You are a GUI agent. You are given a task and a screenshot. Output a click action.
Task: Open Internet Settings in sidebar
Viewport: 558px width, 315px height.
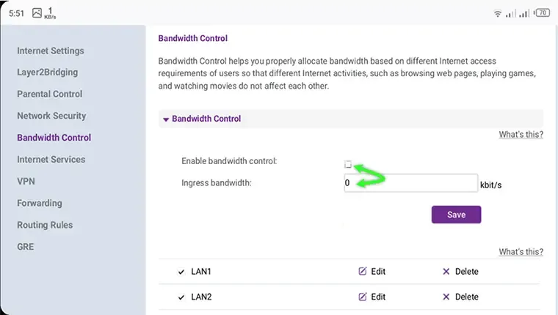click(51, 51)
